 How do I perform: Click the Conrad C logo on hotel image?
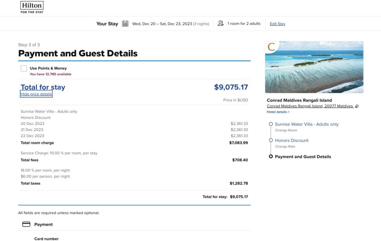point(272,47)
